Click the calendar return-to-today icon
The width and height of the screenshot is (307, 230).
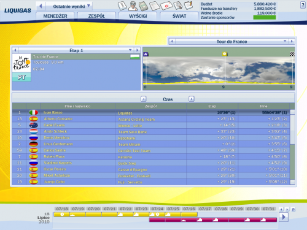pyautogui.click(x=293, y=209)
